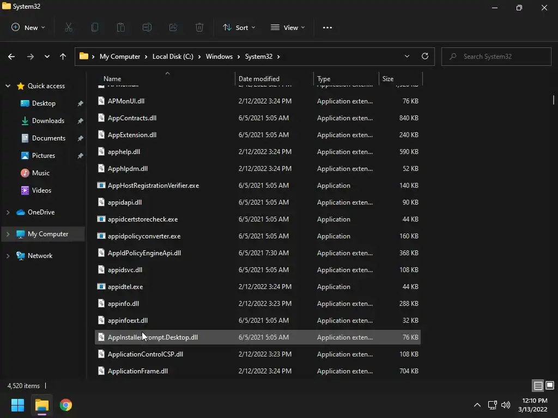Select appidpolicyconverter.exe file
This screenshot has width=558, height=418.
(258, 236)
